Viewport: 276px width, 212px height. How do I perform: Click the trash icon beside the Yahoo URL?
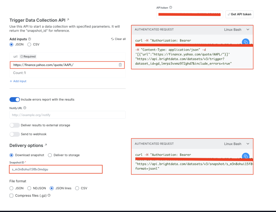tap(120, 65)
